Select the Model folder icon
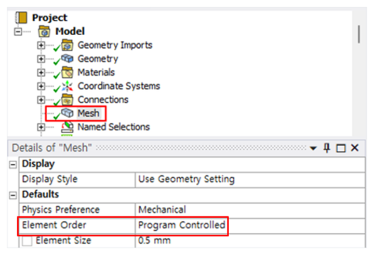 pos(44,31)
